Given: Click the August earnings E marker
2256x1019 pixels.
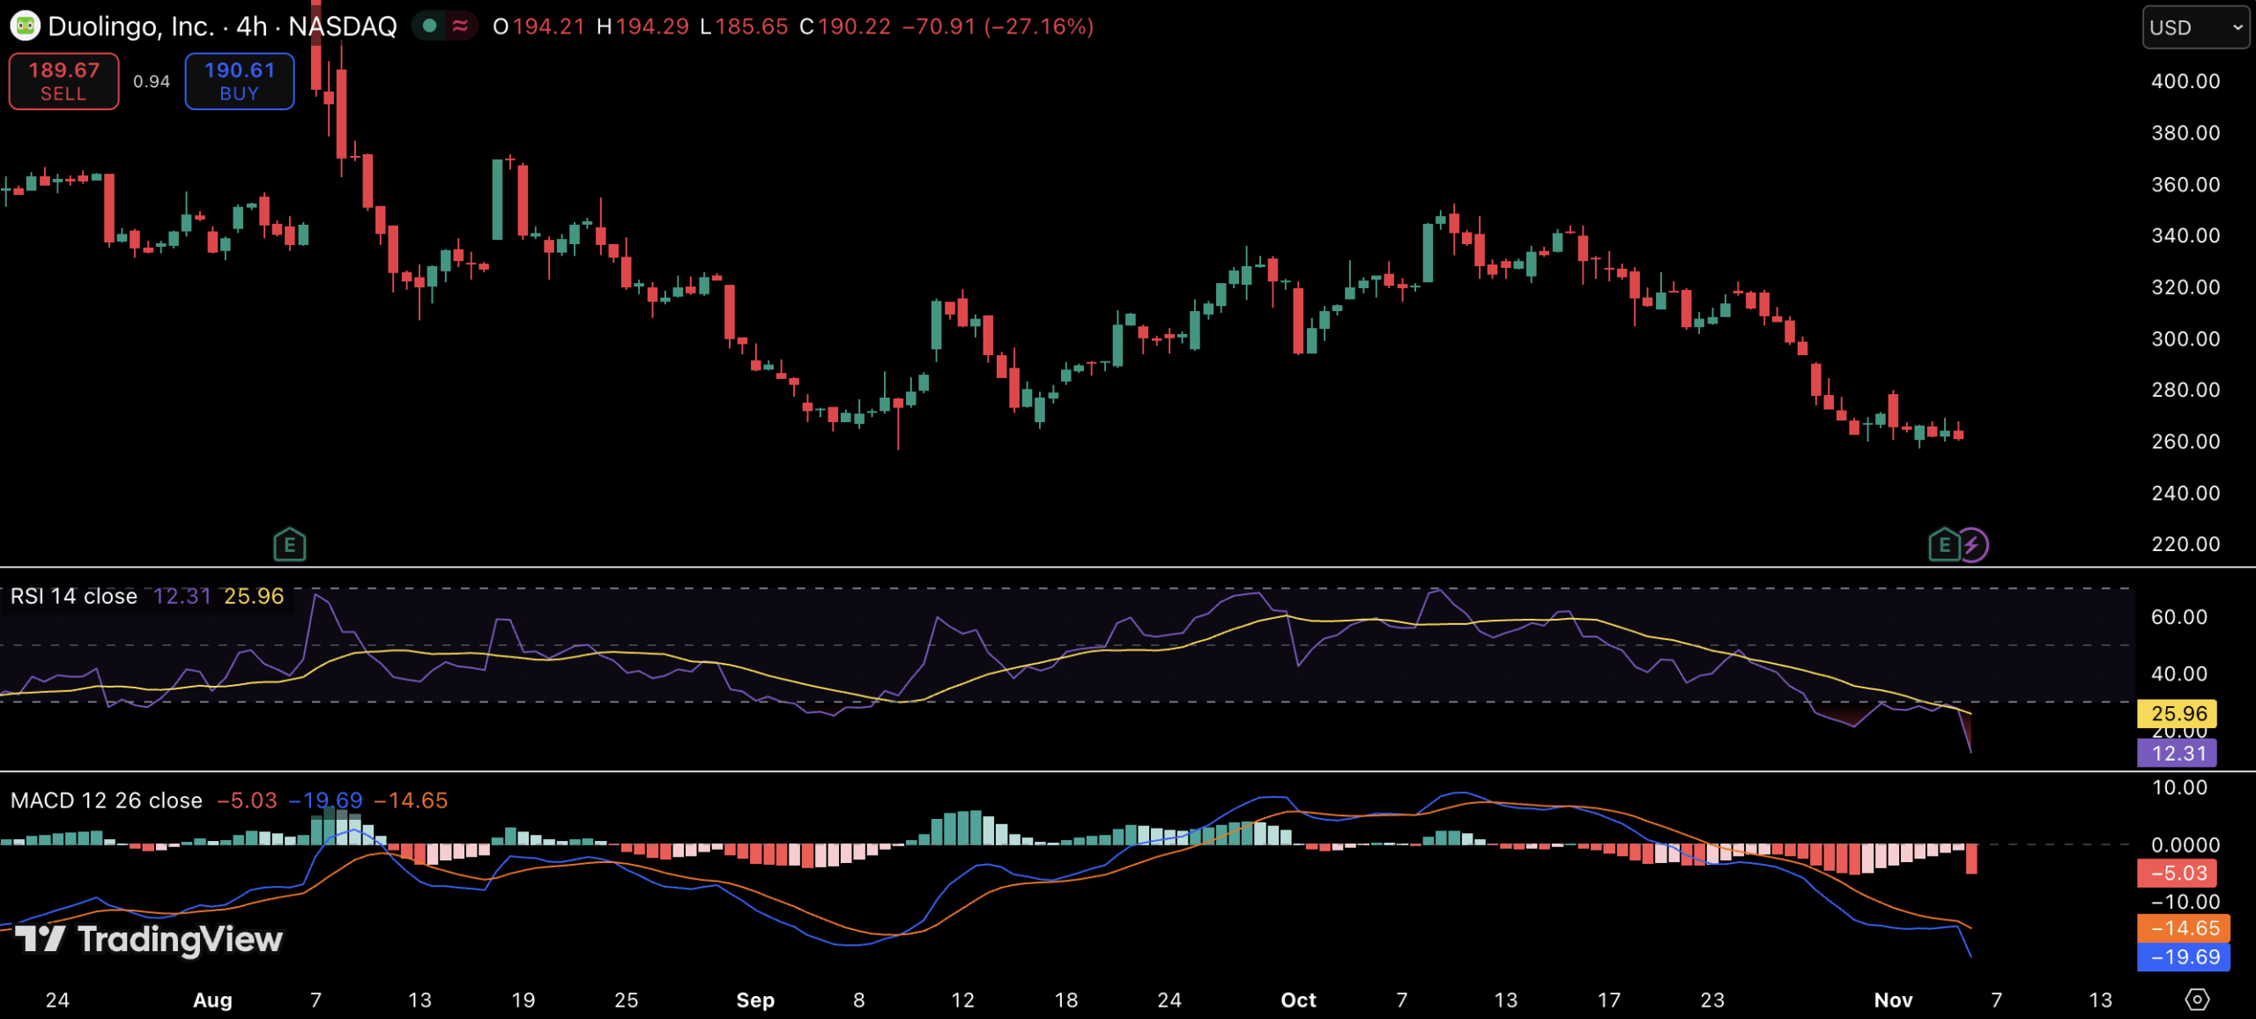Looking at the screenshot, I should click(x=289, y=545).
